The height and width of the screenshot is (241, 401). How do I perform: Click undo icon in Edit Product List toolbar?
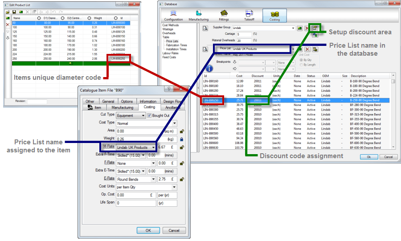click(x=54, y=12)
